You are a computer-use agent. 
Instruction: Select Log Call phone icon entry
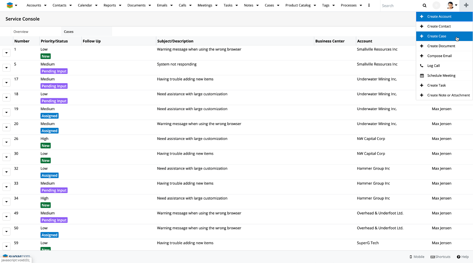point(433,66)
